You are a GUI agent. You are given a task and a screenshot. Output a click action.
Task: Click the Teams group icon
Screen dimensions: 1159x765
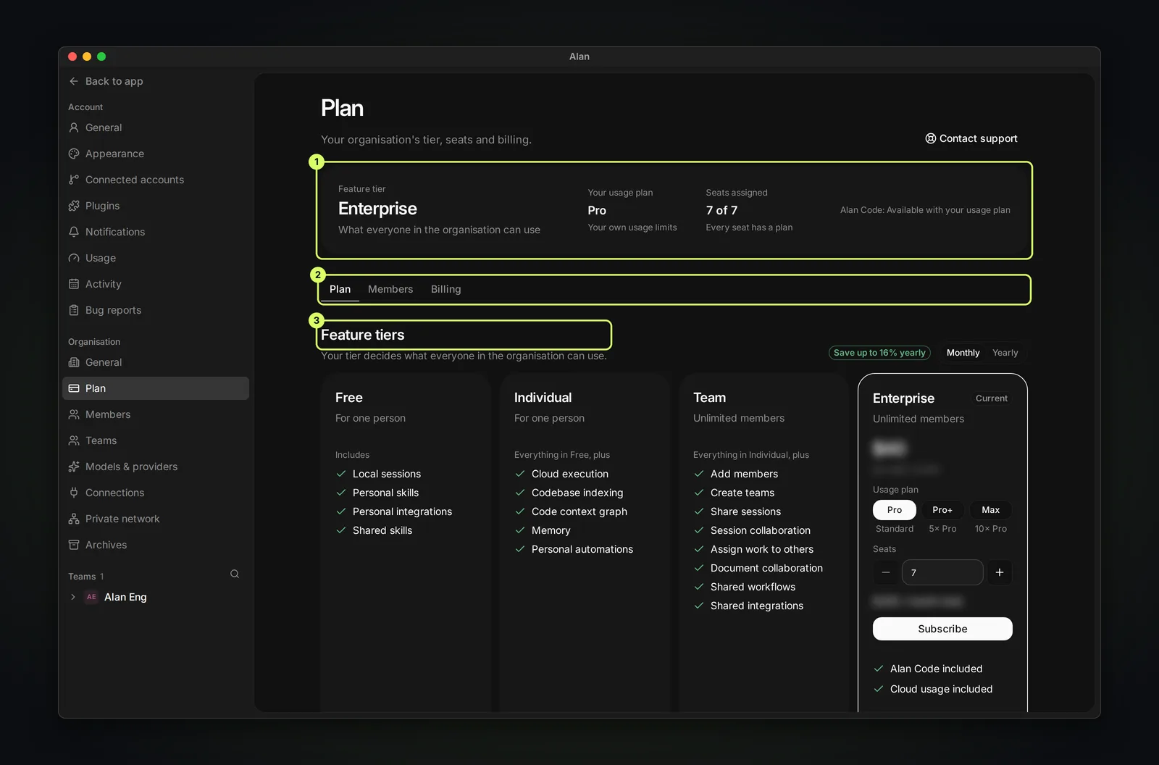(74, 440)
